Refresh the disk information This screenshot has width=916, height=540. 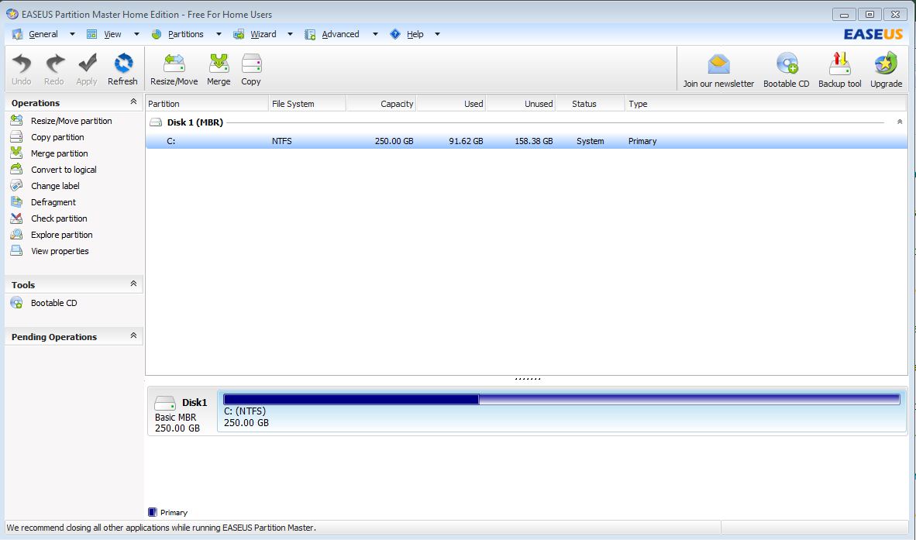[122, 64]
